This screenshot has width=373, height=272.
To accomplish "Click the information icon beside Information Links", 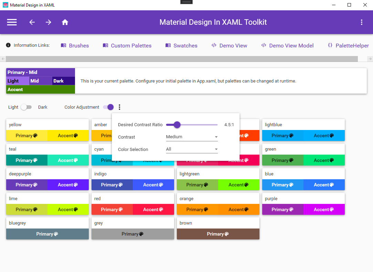I will (8, 45).
